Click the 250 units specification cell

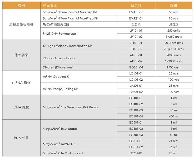point(173,31)
